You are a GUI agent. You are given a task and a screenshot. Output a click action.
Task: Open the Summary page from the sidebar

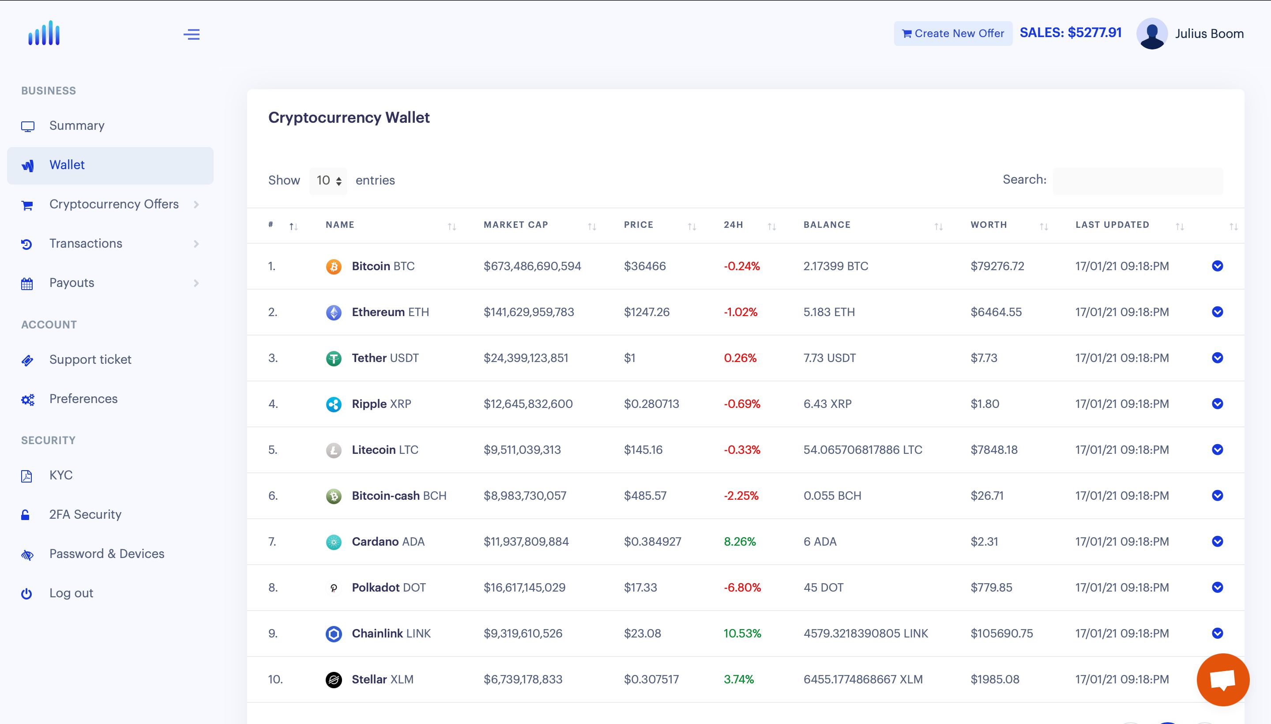[x=76, y=126]
